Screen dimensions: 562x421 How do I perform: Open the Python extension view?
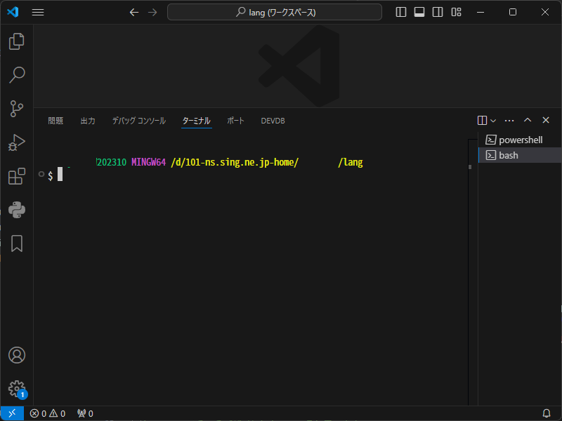click(x=16, y=210)
